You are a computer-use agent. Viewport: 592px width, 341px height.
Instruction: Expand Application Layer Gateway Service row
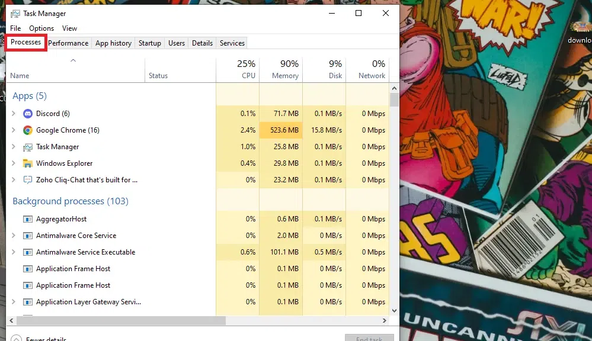click(x=14, y=302)
